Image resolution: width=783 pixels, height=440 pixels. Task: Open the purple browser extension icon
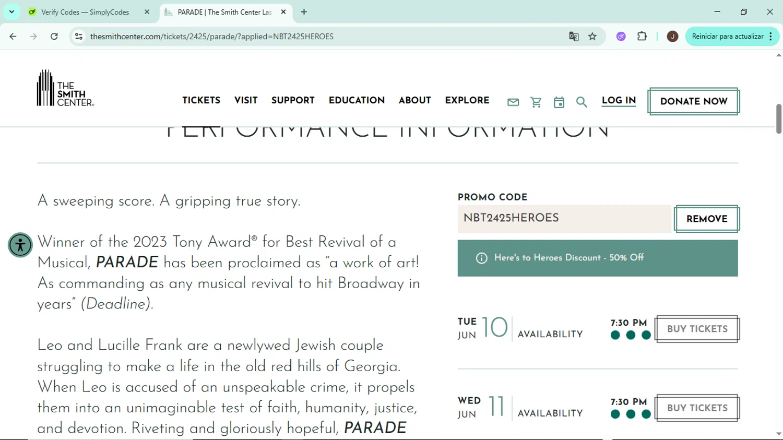pos(621,37)
